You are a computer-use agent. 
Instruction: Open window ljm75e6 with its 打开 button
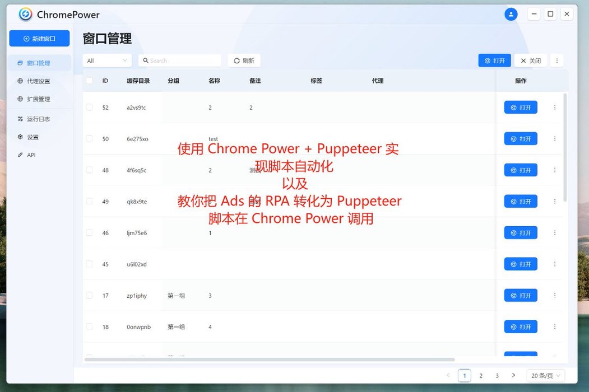coord(521,233)
